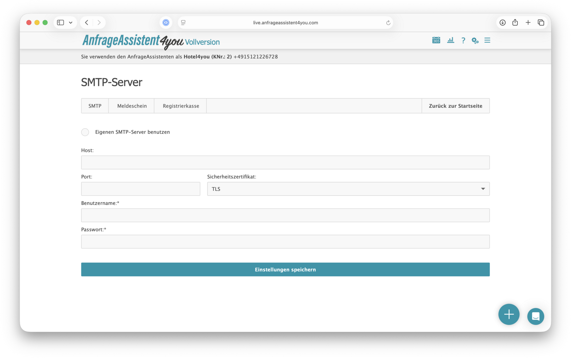Open the hamburger menu icon
The height and width of the screenshot is (358, 571).
point(487,40)
